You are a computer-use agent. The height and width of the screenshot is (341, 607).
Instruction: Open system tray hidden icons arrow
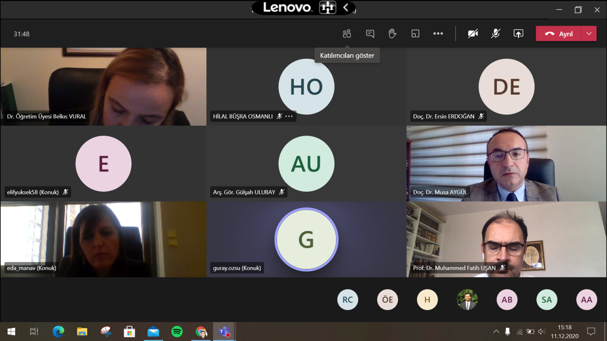[496, 332]
